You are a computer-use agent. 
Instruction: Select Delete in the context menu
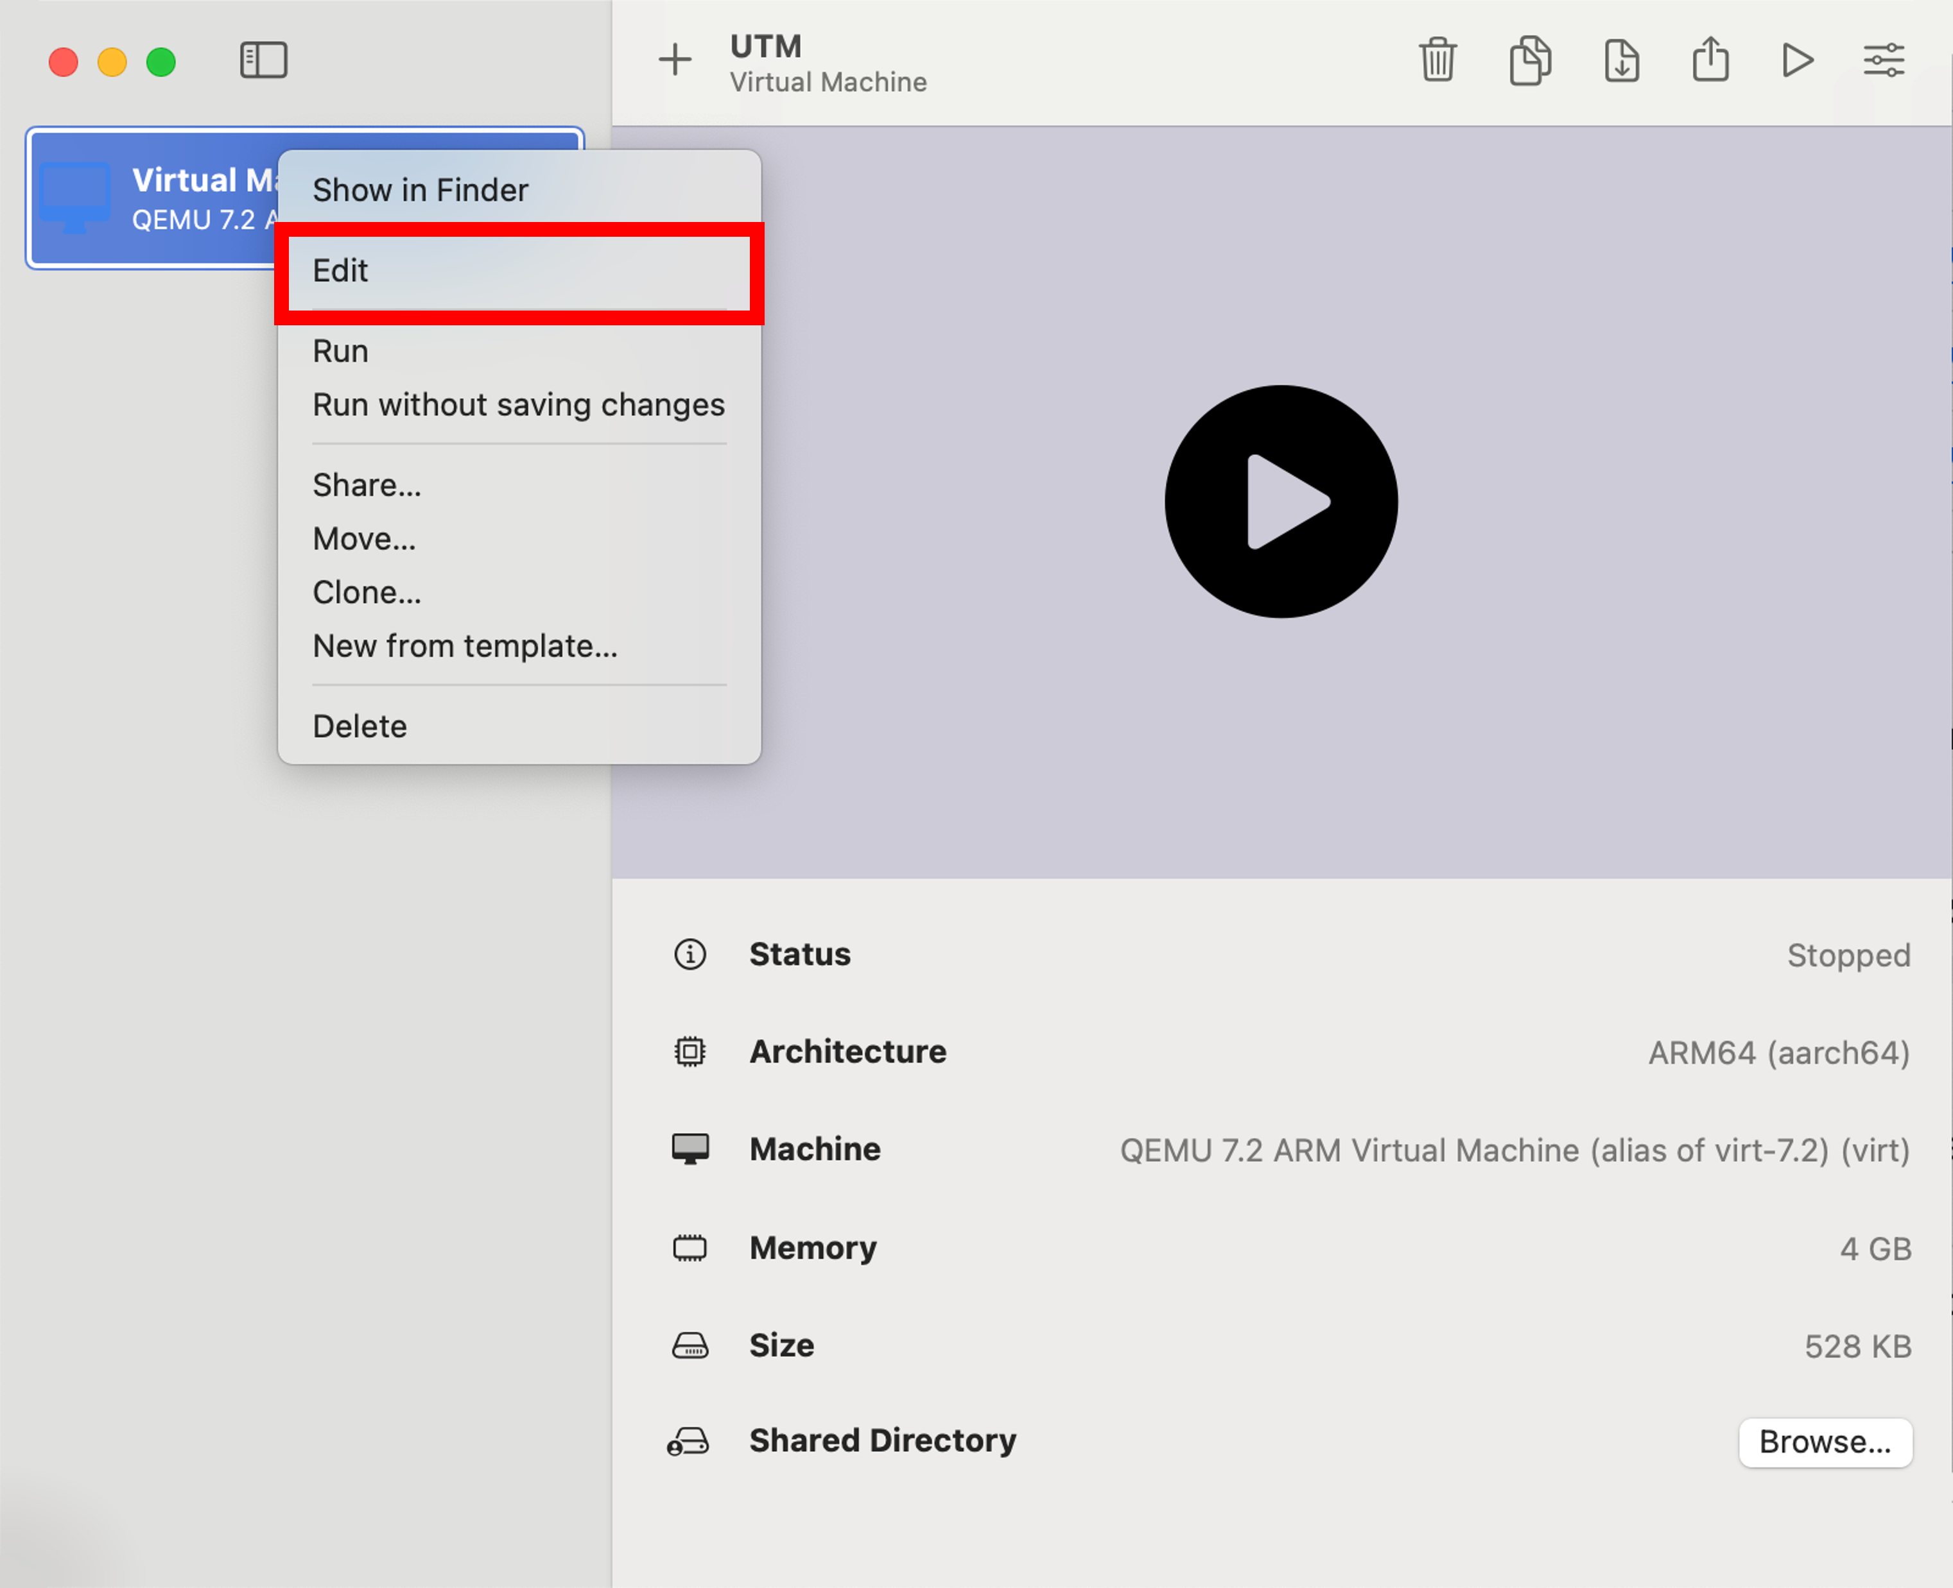pos(360,726)
